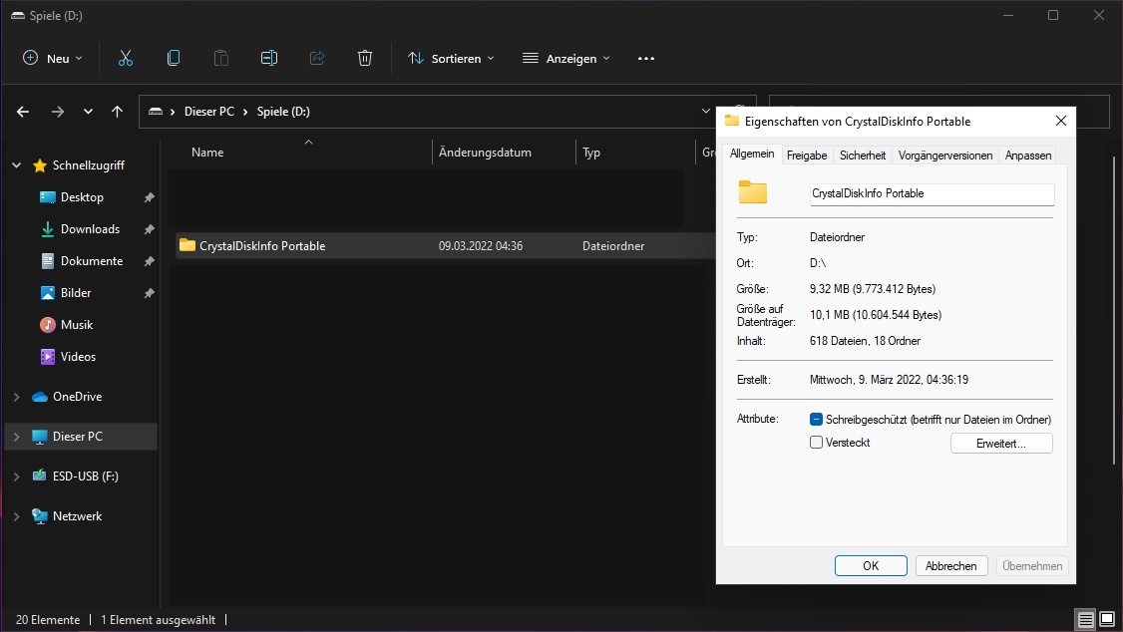Switch to the Anpassen tab

tap(1027, 156)
